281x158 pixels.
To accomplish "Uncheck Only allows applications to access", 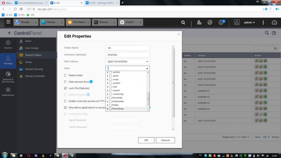I will (65, 107).
